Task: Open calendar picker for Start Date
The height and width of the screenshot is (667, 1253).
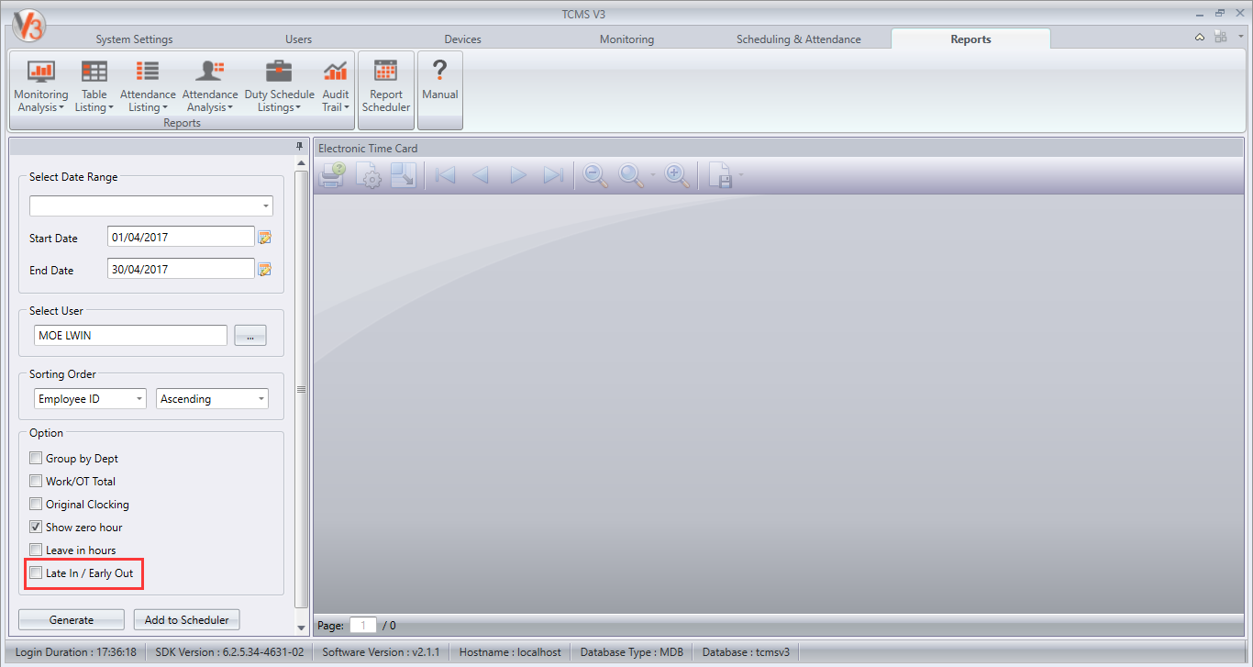Action: pyautogui.click(x=265, y=238)
